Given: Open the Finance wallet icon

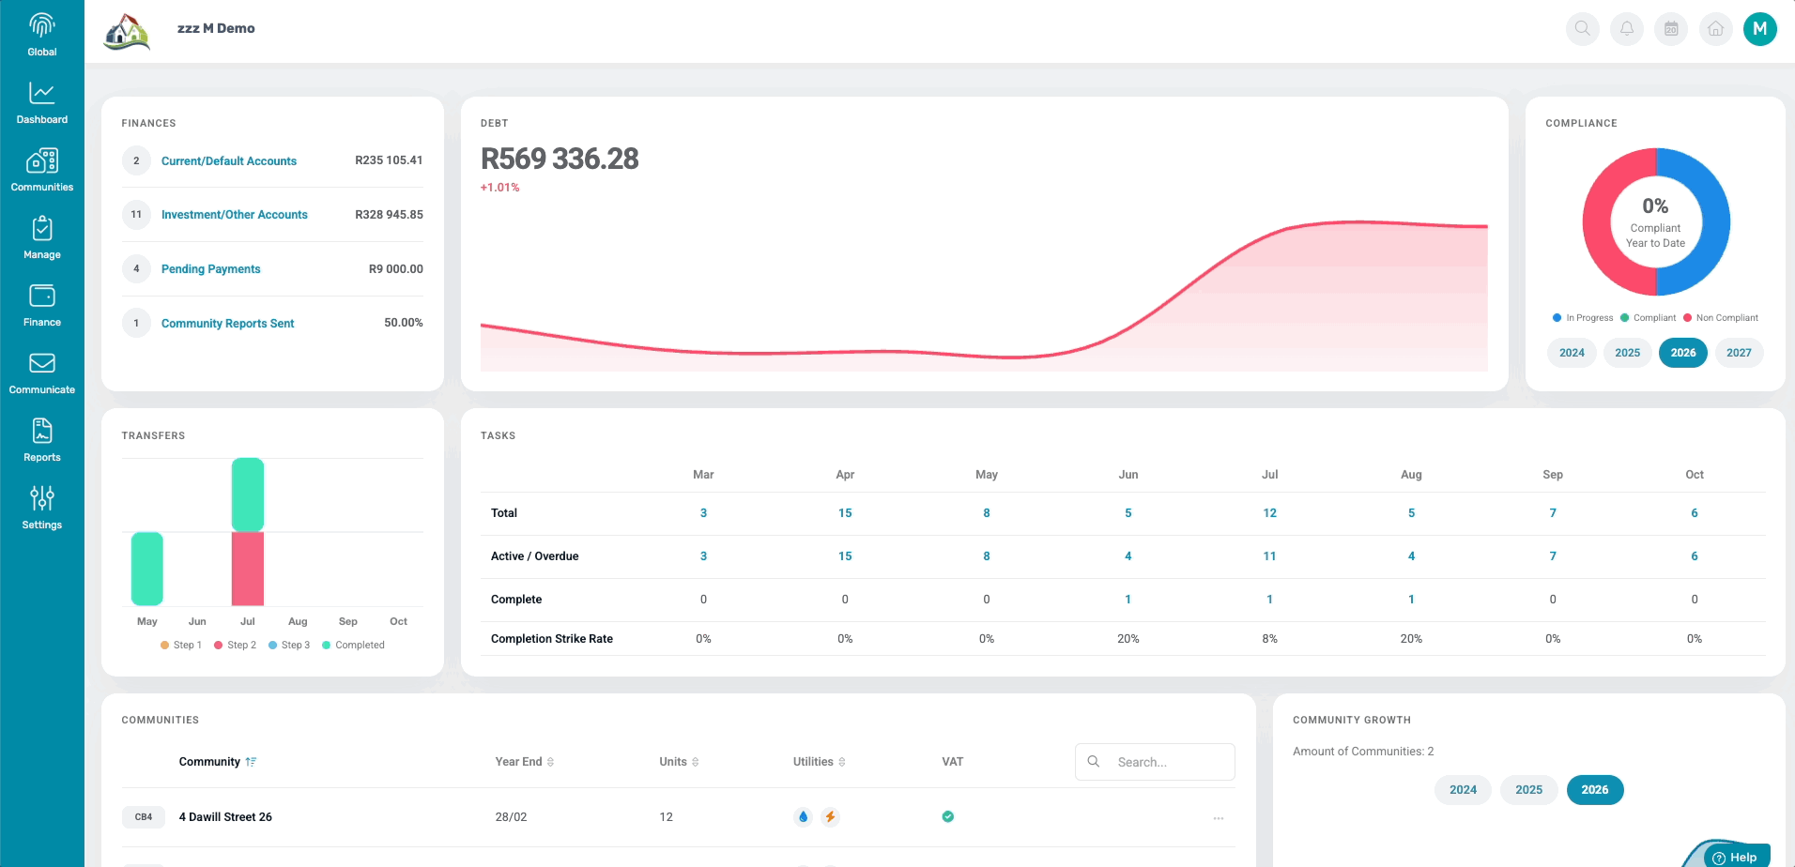Looking at the screenshot, I should point(42,296).
